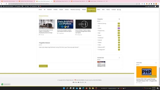Launch Microsoft Edge from the taskbar

(83, 88)
